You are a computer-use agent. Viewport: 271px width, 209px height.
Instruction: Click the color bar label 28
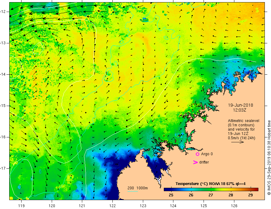point(231,195)
